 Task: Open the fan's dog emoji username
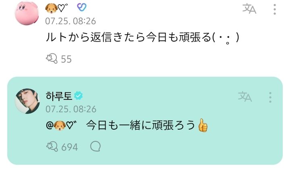click(x=57, y=8)
